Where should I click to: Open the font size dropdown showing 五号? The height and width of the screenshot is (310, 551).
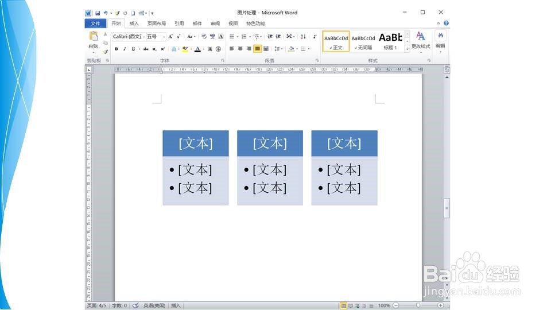[x=164, y=37]
